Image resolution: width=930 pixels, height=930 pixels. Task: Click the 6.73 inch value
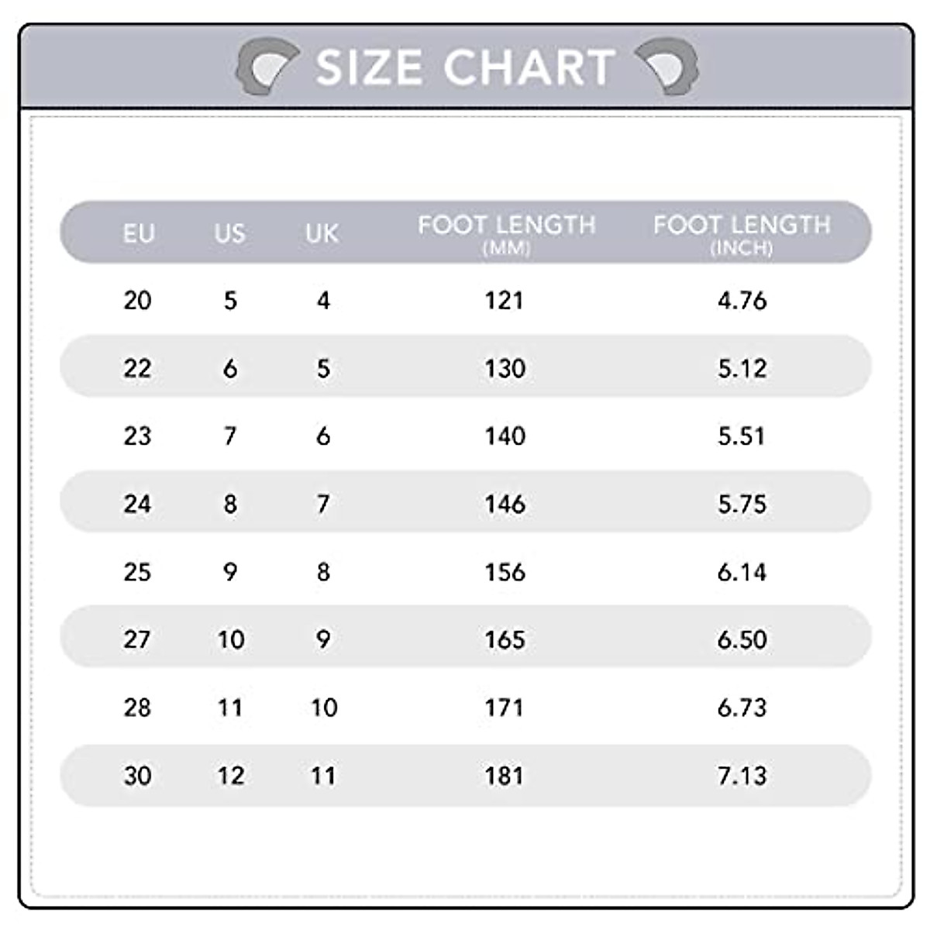pos(742,708)
